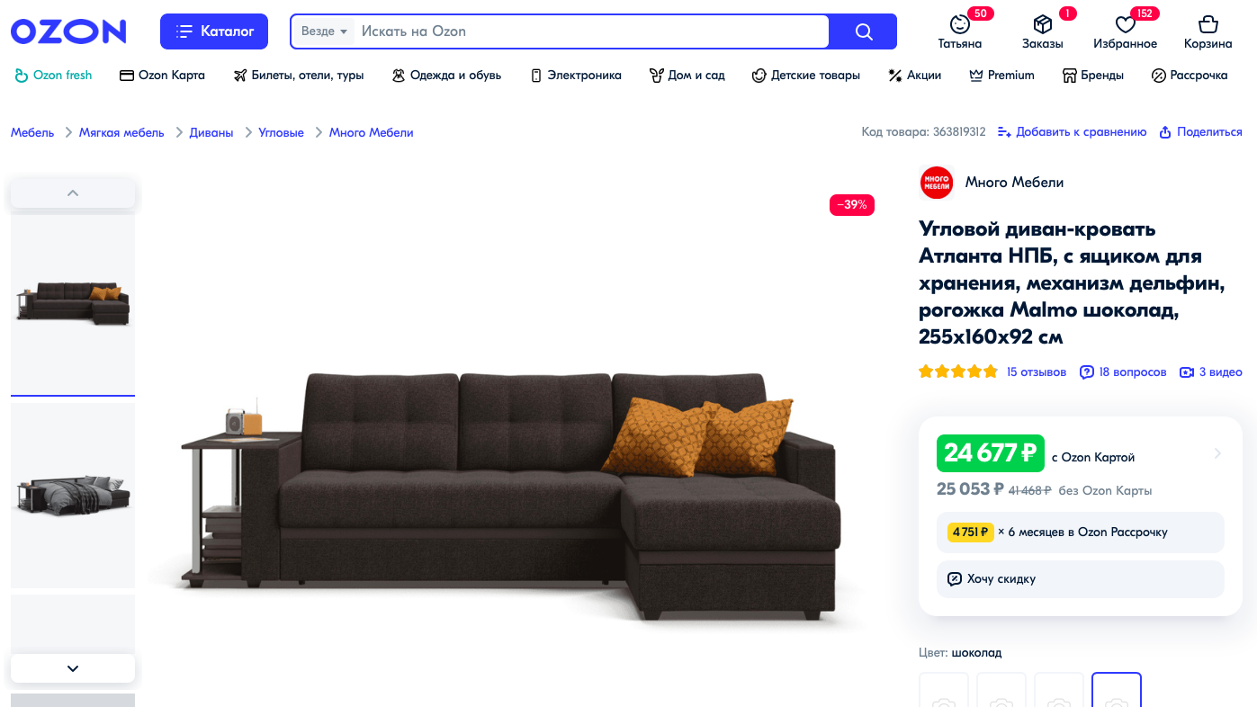Viewport: 1257px width, 707px height.
Task: Open Избранное heart icon
Action: (x=1125, y=24)
